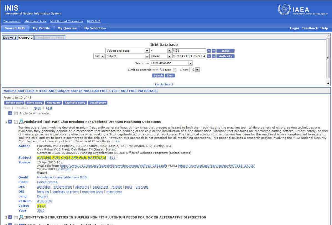332x225 pixels.
Task: Switch to the My Queries tab
Action: 67,28
